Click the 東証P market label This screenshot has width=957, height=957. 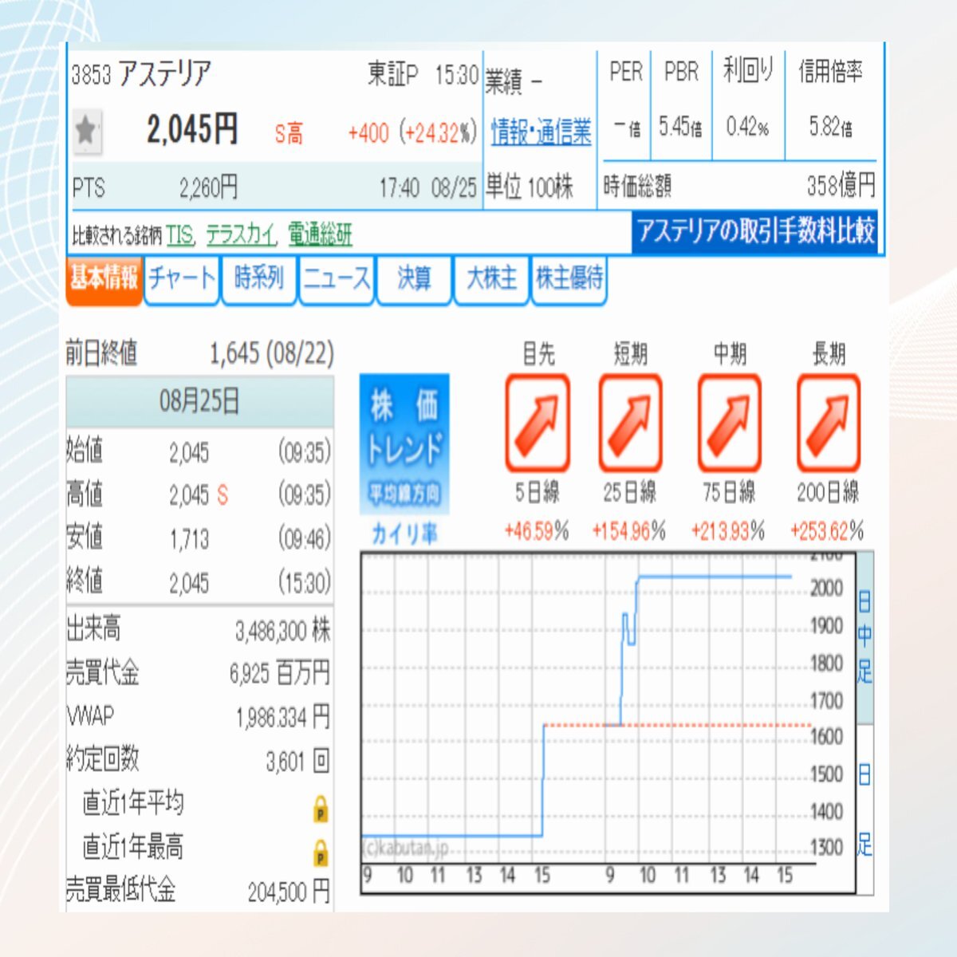[392, 74]
